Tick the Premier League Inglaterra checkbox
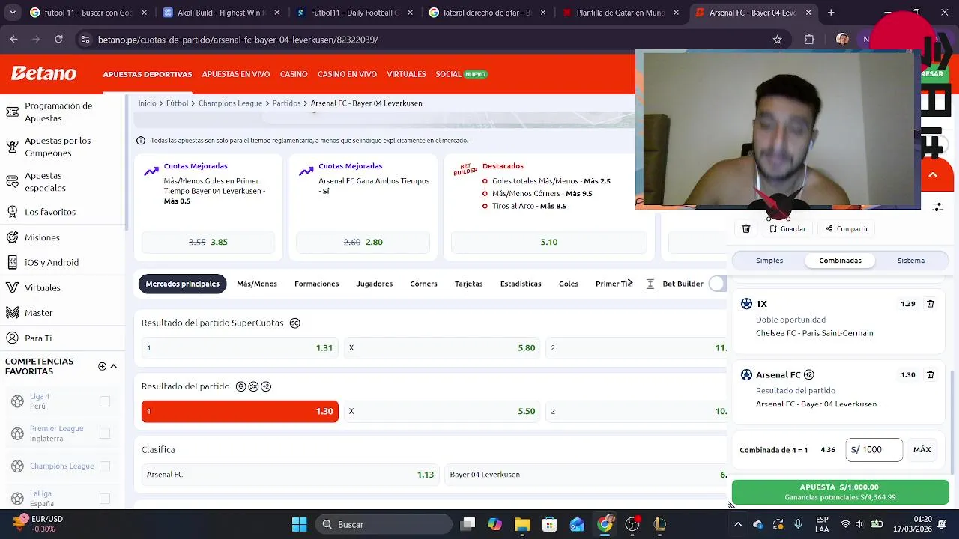Image resolution: width=959 pixels, height=539 pixels. 105,433
